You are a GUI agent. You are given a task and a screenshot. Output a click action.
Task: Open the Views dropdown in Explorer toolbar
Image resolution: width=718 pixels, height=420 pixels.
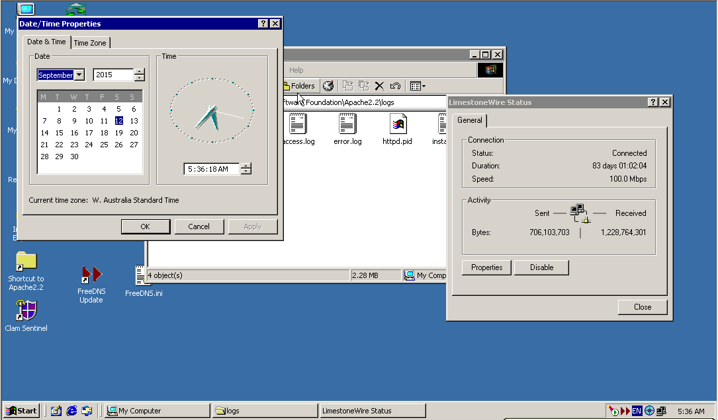pos(418,86)
